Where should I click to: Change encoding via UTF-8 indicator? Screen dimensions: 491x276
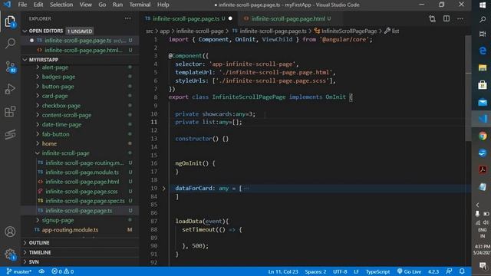click(340, 271)
